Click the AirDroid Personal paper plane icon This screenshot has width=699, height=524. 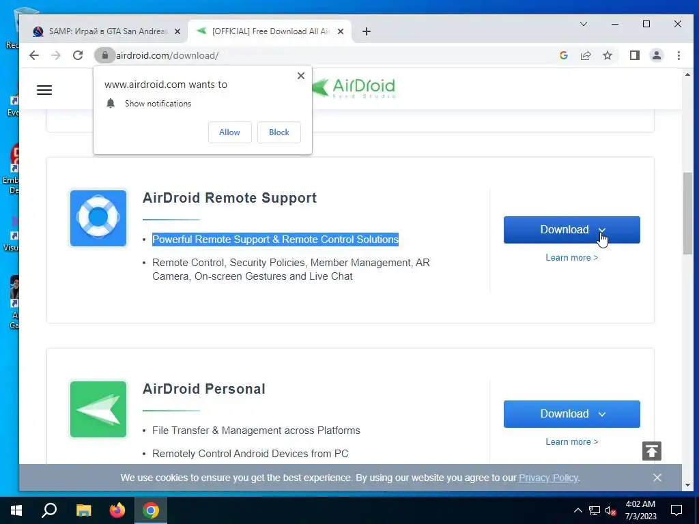tap(98, 409)
